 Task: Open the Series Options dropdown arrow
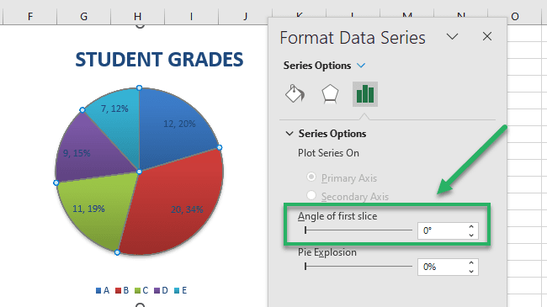361,66
